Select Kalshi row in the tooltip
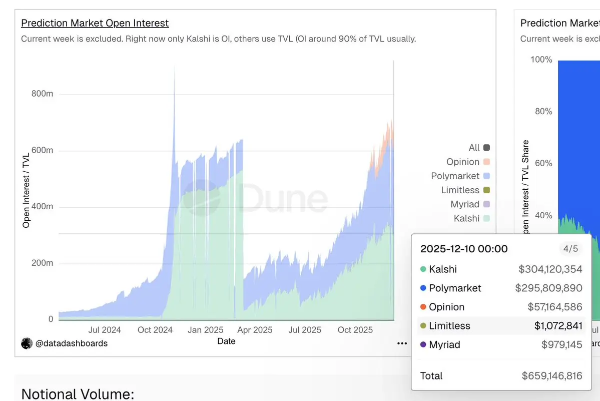This screenshot has width=600, height=401. pyautogui.click(x=501, y=269)
